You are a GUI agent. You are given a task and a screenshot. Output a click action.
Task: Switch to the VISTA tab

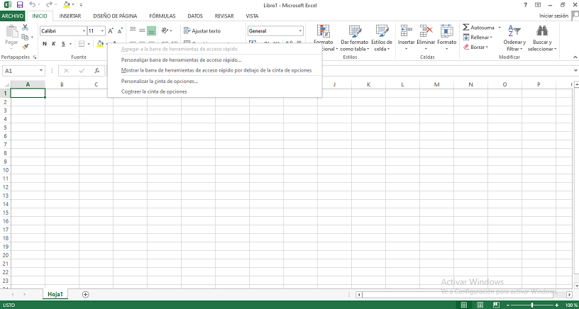[252, 16]
